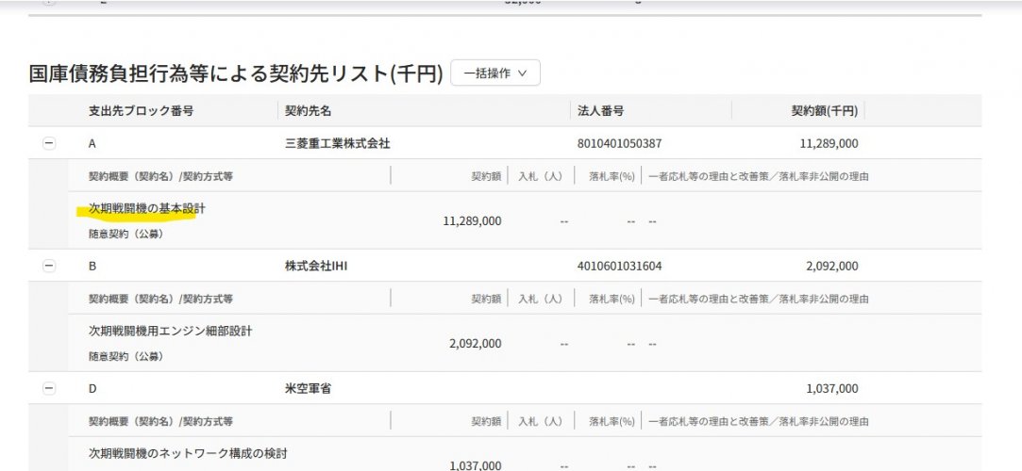The image size is (1022, 471).
Task: Click corporate number 4010601031604
Action: 619,266
